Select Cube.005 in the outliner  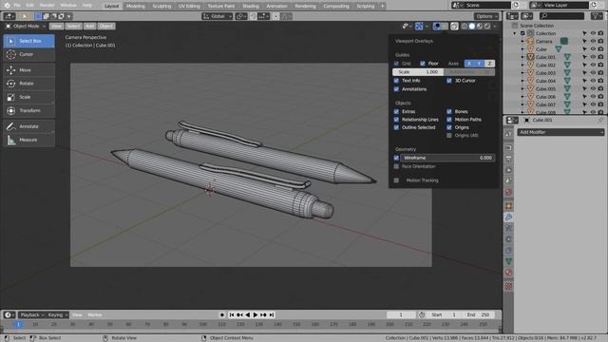tap(545, 88)
